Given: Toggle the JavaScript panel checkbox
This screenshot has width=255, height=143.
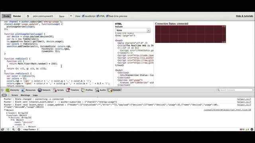Looking at the screenshot, I should [x=83, y=16].
